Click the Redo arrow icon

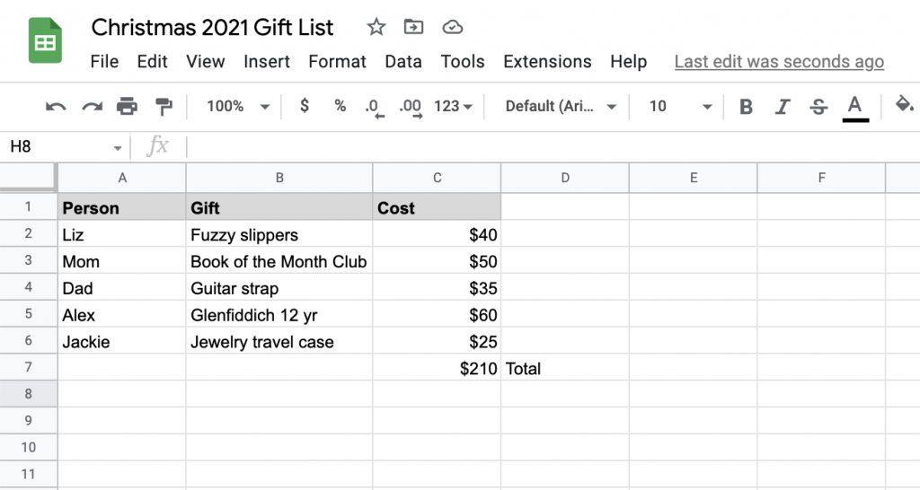coord(92,107)
